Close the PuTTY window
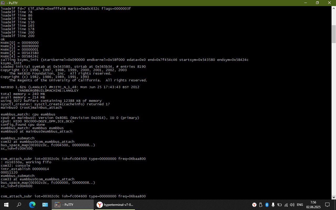 (329, 3)
